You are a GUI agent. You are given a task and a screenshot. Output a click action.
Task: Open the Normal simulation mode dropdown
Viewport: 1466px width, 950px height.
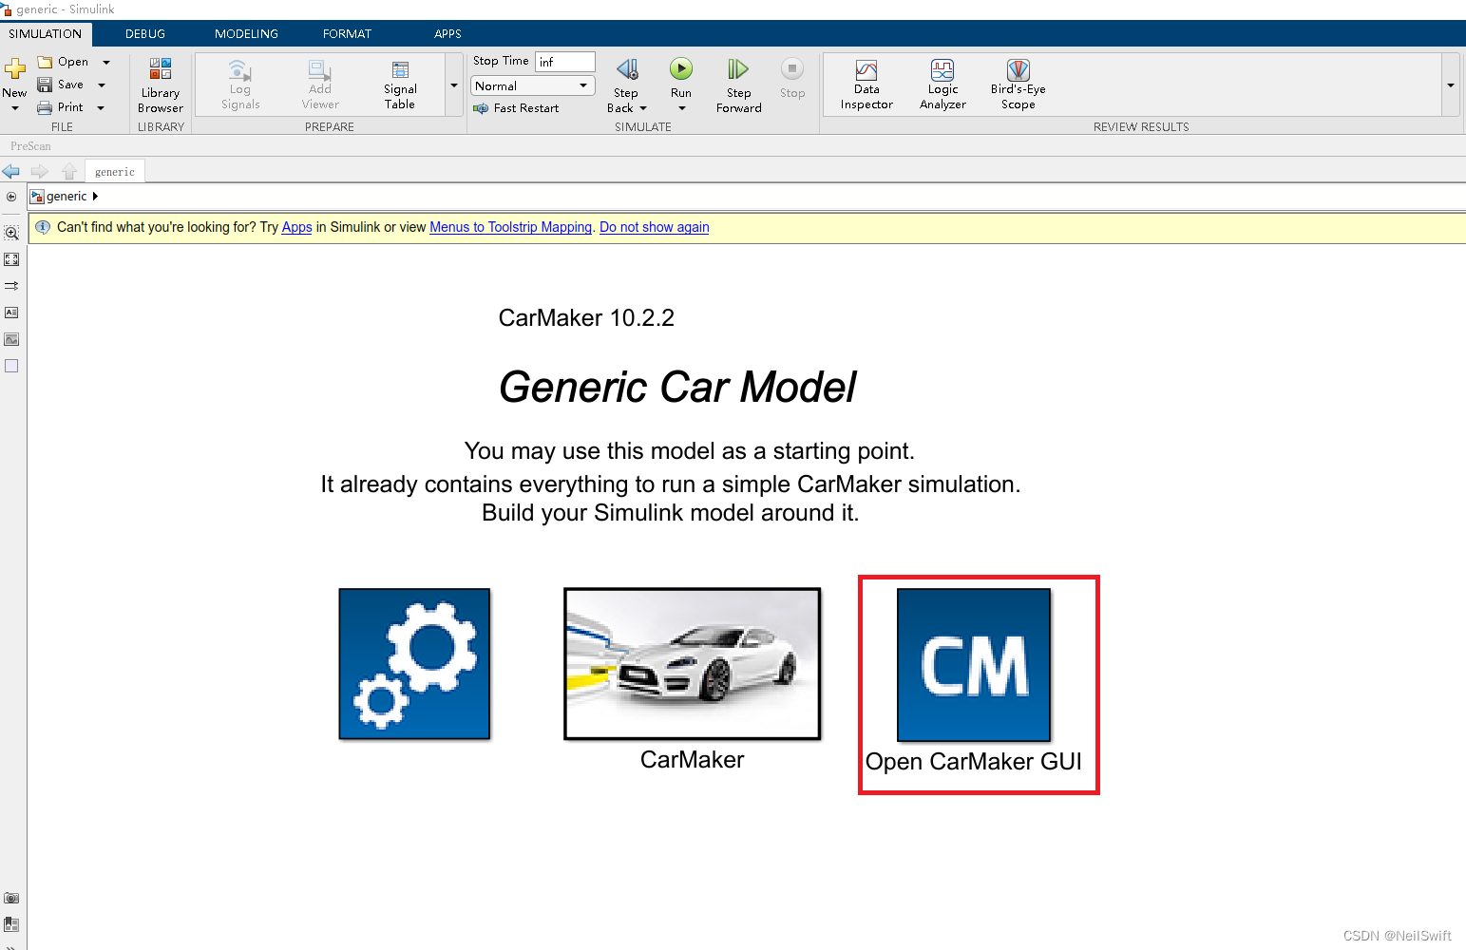pos(531,85)
